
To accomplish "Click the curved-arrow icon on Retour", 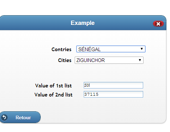I will (4, 117).
